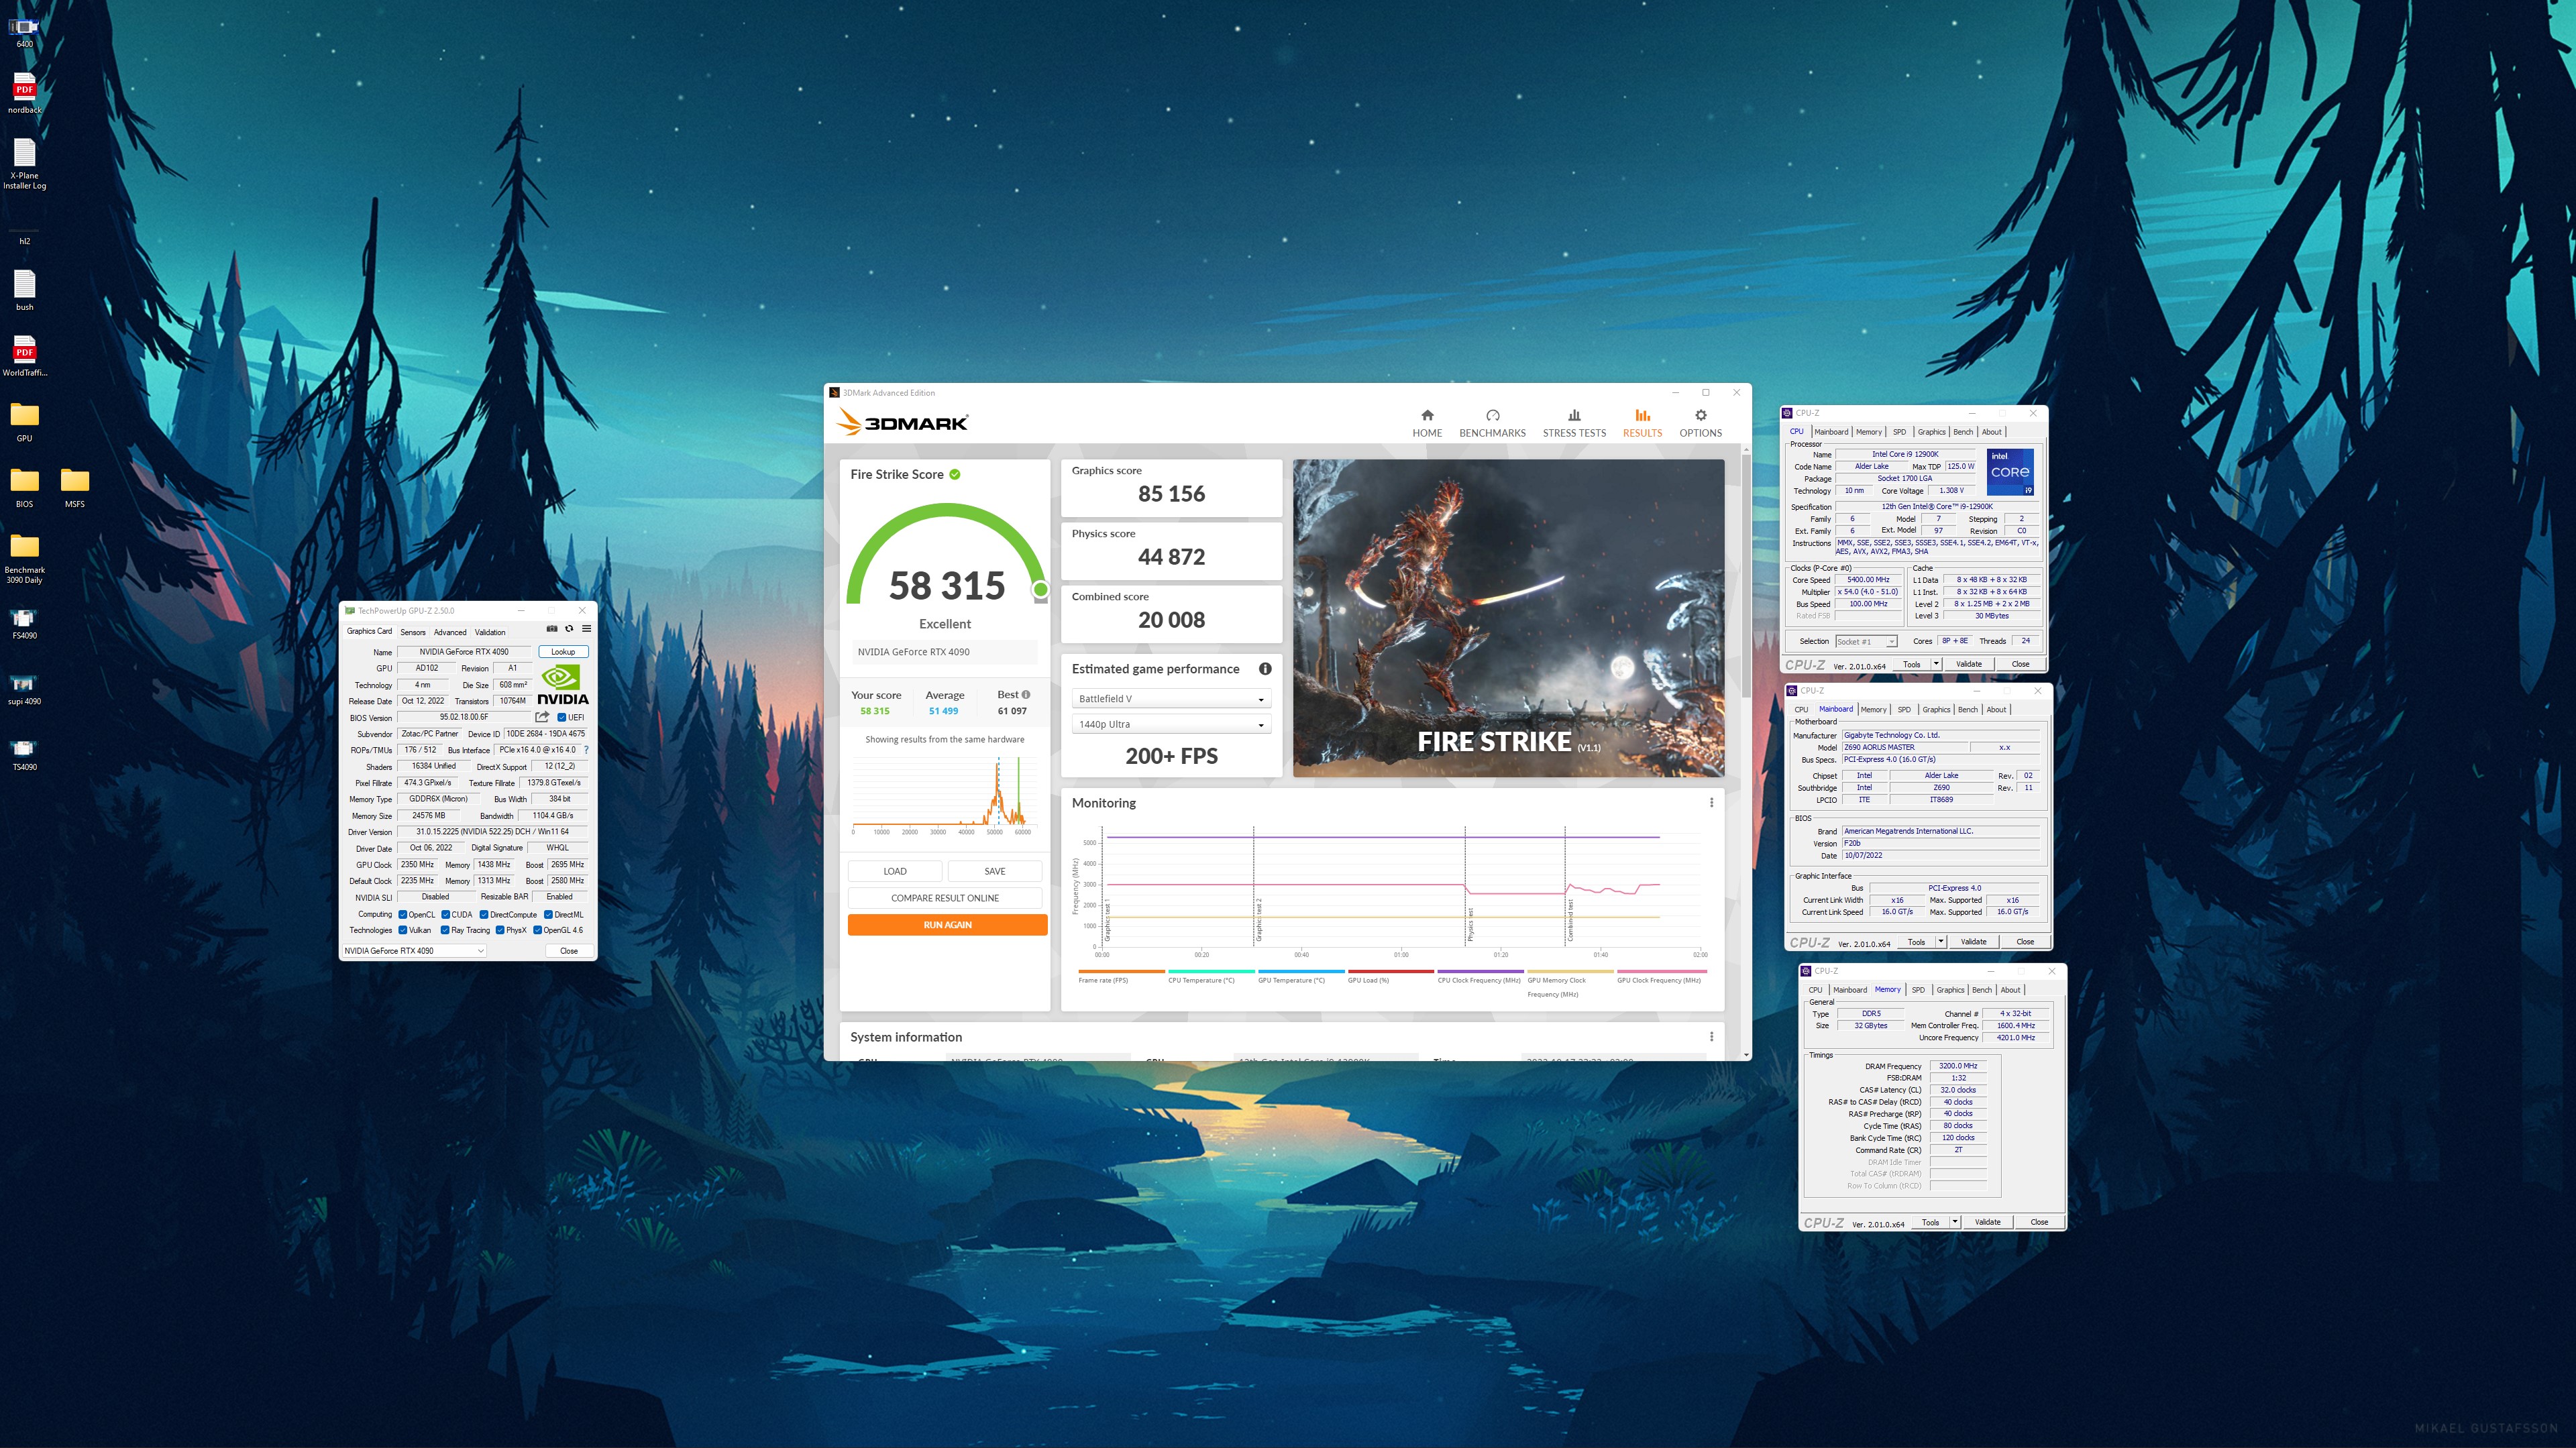
Task: Open the Benchmark 3090 Daily desktop folder
Action: click(25, 558)
